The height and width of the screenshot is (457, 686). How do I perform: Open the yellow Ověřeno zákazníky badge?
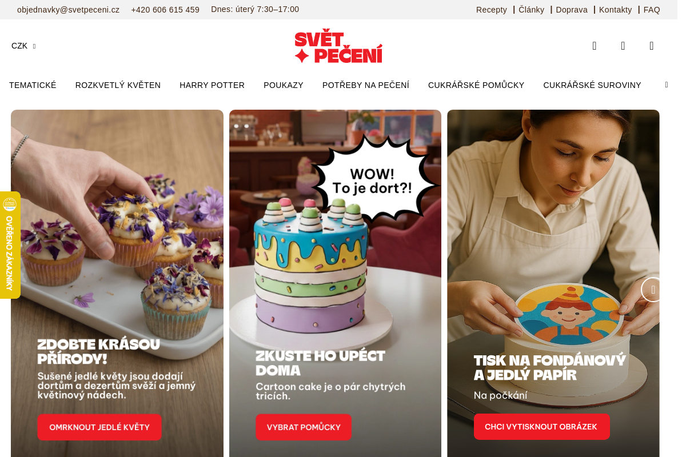[10, 245]
